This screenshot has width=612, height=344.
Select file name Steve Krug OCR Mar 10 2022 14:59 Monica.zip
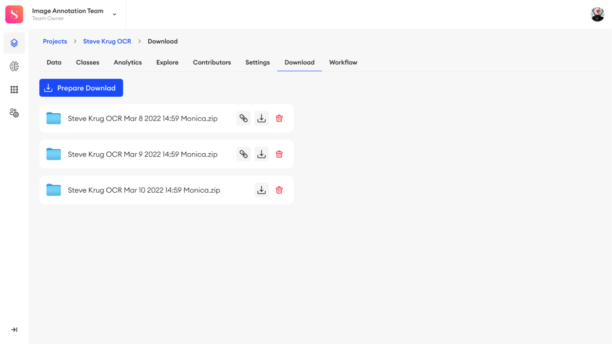(x=144, y=190)
